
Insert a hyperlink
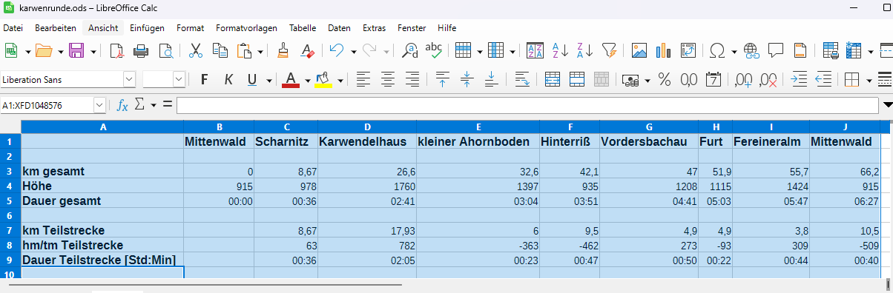pos(751,51)
